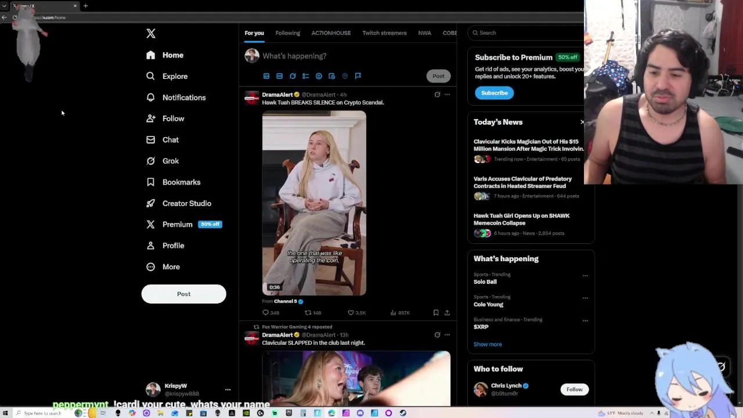Viewport: 743px width, 418px height.
Task: Click the Subscribe button for Premium
Action: pyautogui.click(x=495, y=93)
